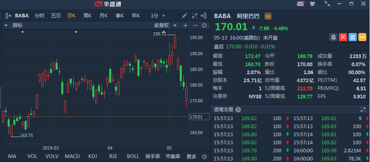
Task: Click the yellow remove-from-watchlist button
Action: (362, 37)
